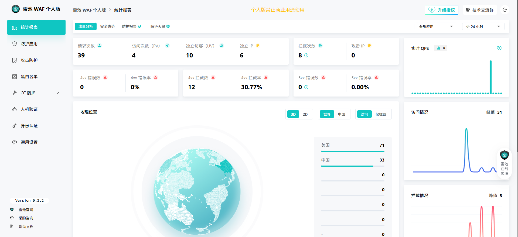Open the 近 24 小时 time range dropdown
The width and height of the screenshot is (518, 237).
coord(483,27)
